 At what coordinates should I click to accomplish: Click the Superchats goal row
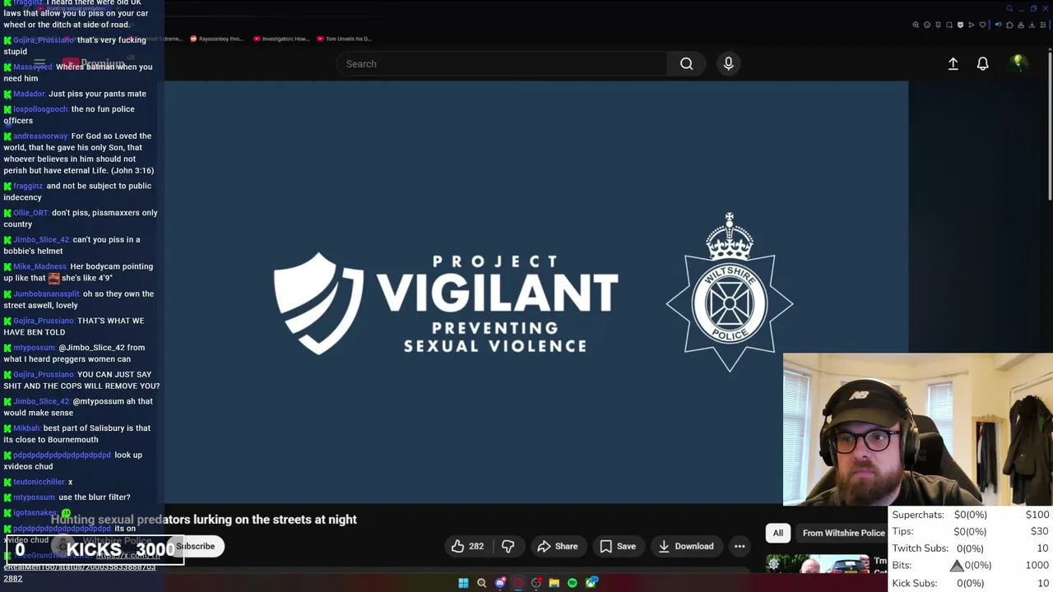(971, 515)
